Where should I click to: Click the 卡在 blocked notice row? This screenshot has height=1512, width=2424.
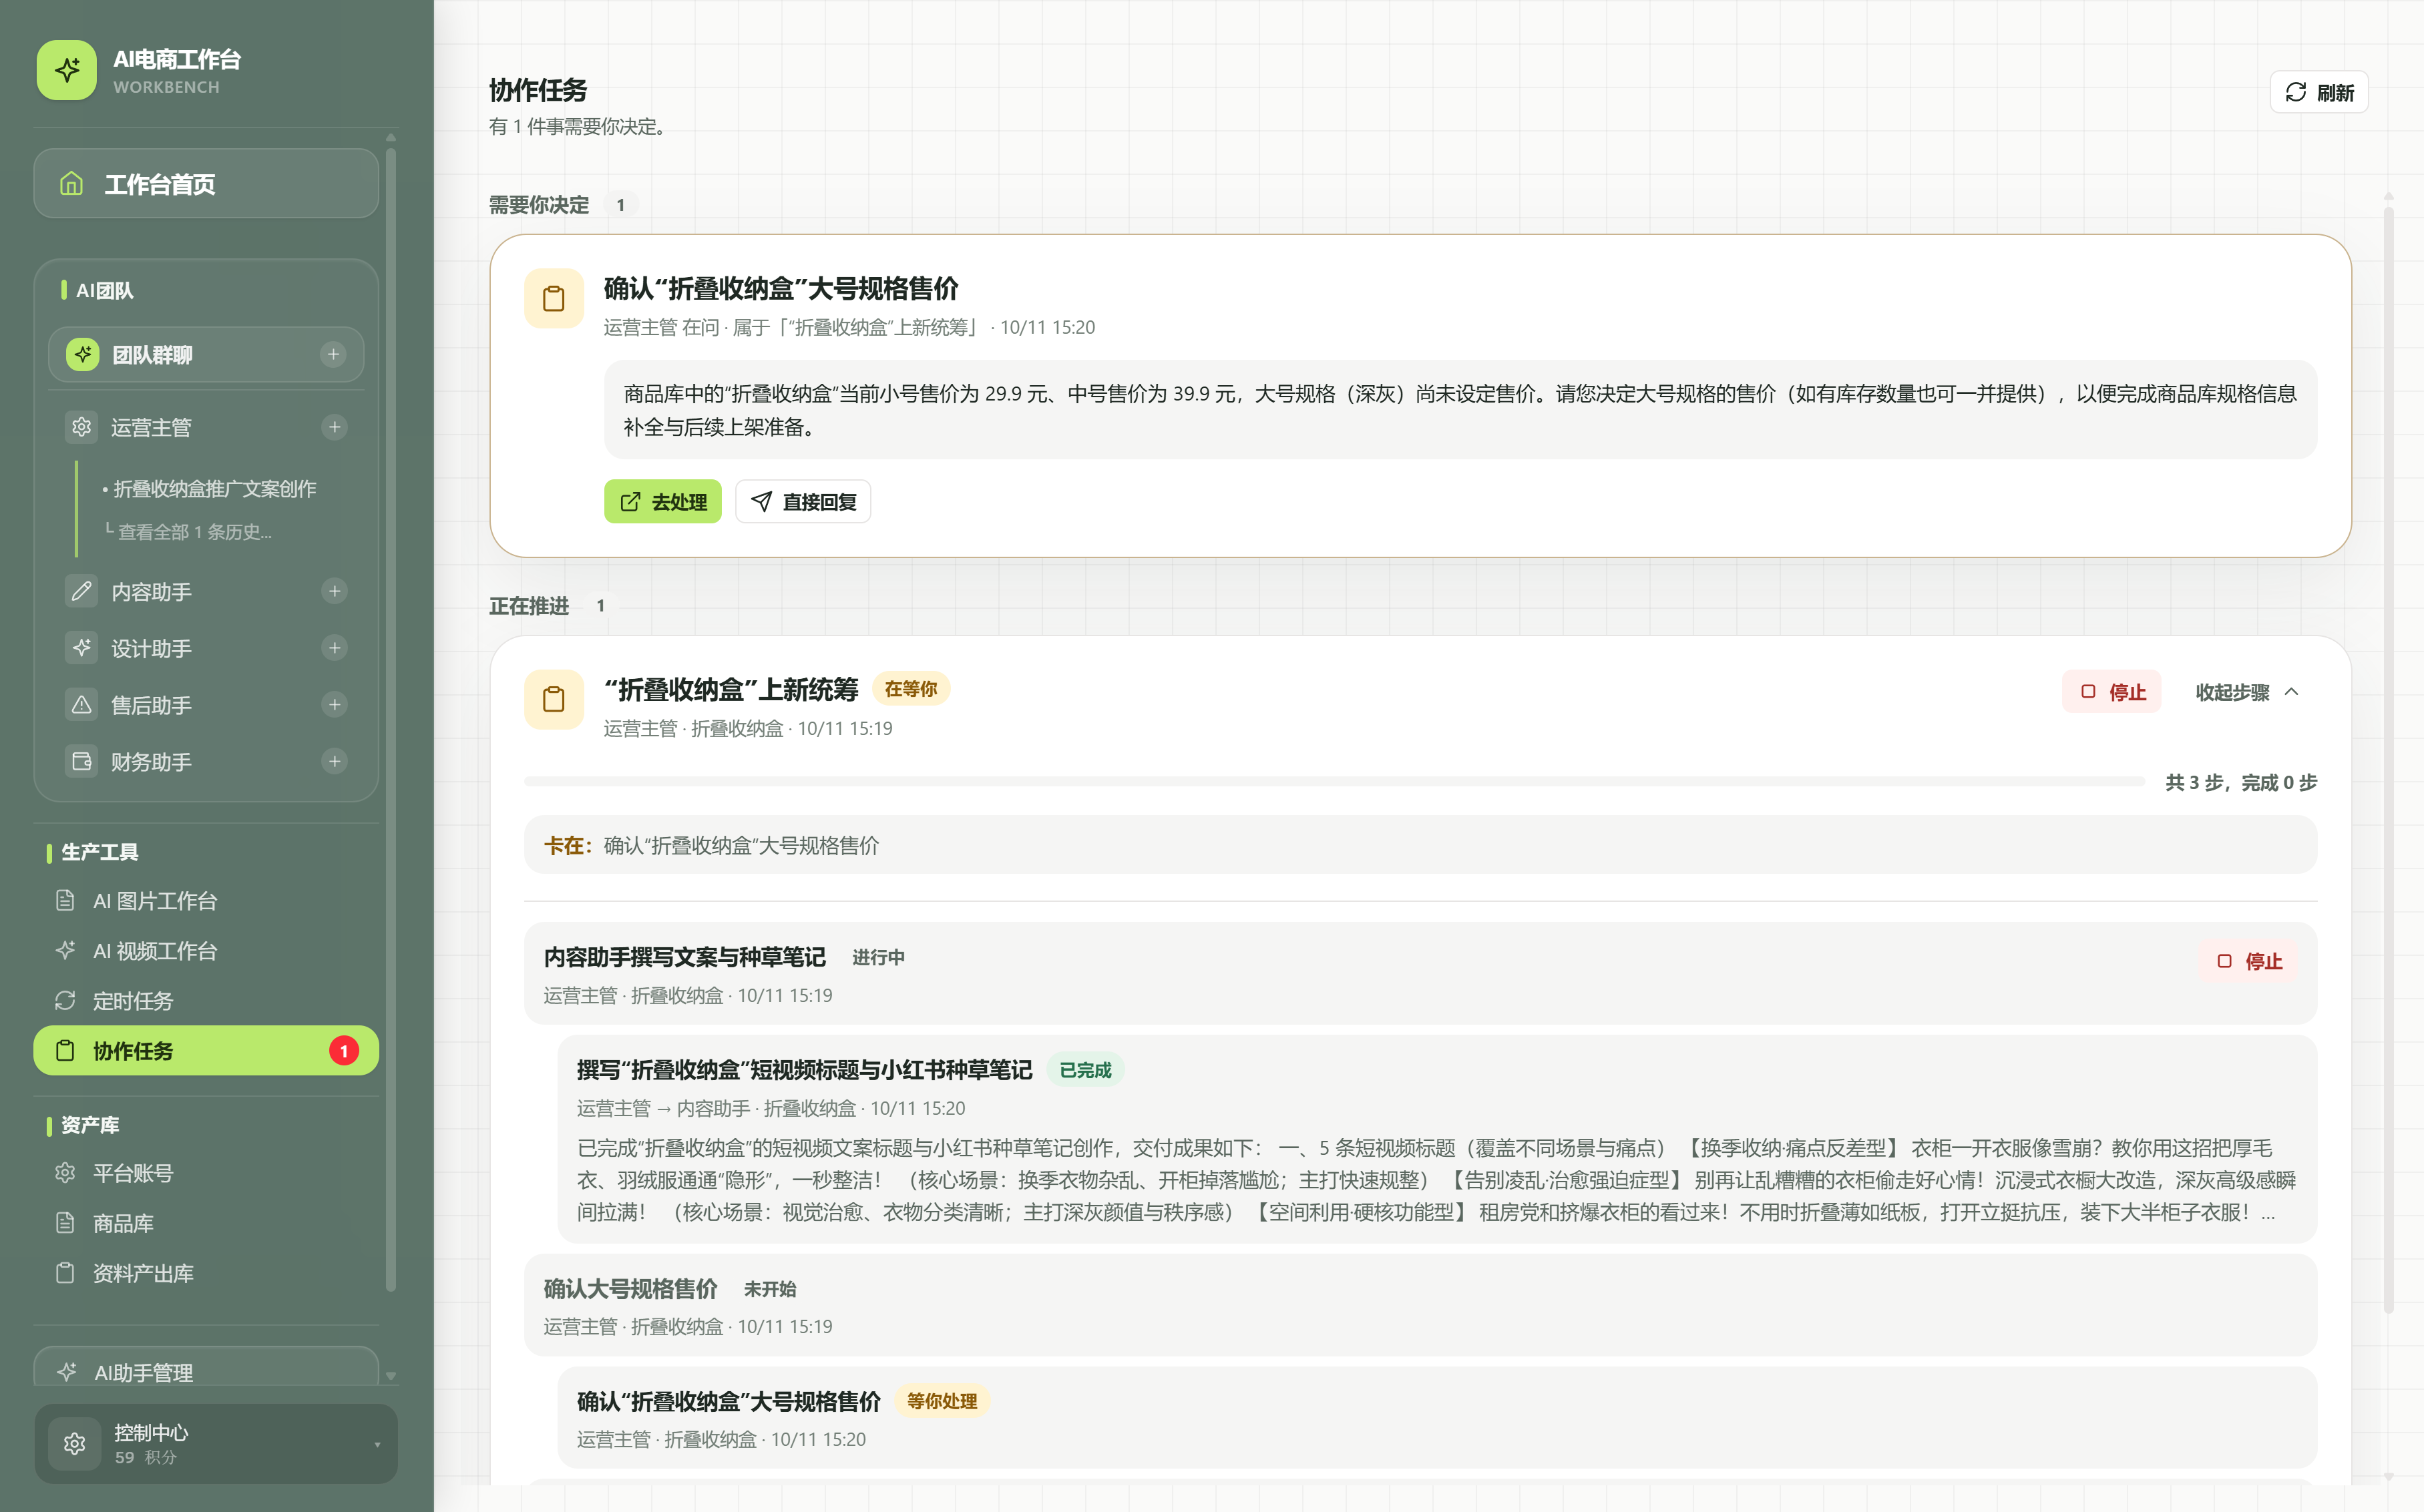pos(1420,845)
